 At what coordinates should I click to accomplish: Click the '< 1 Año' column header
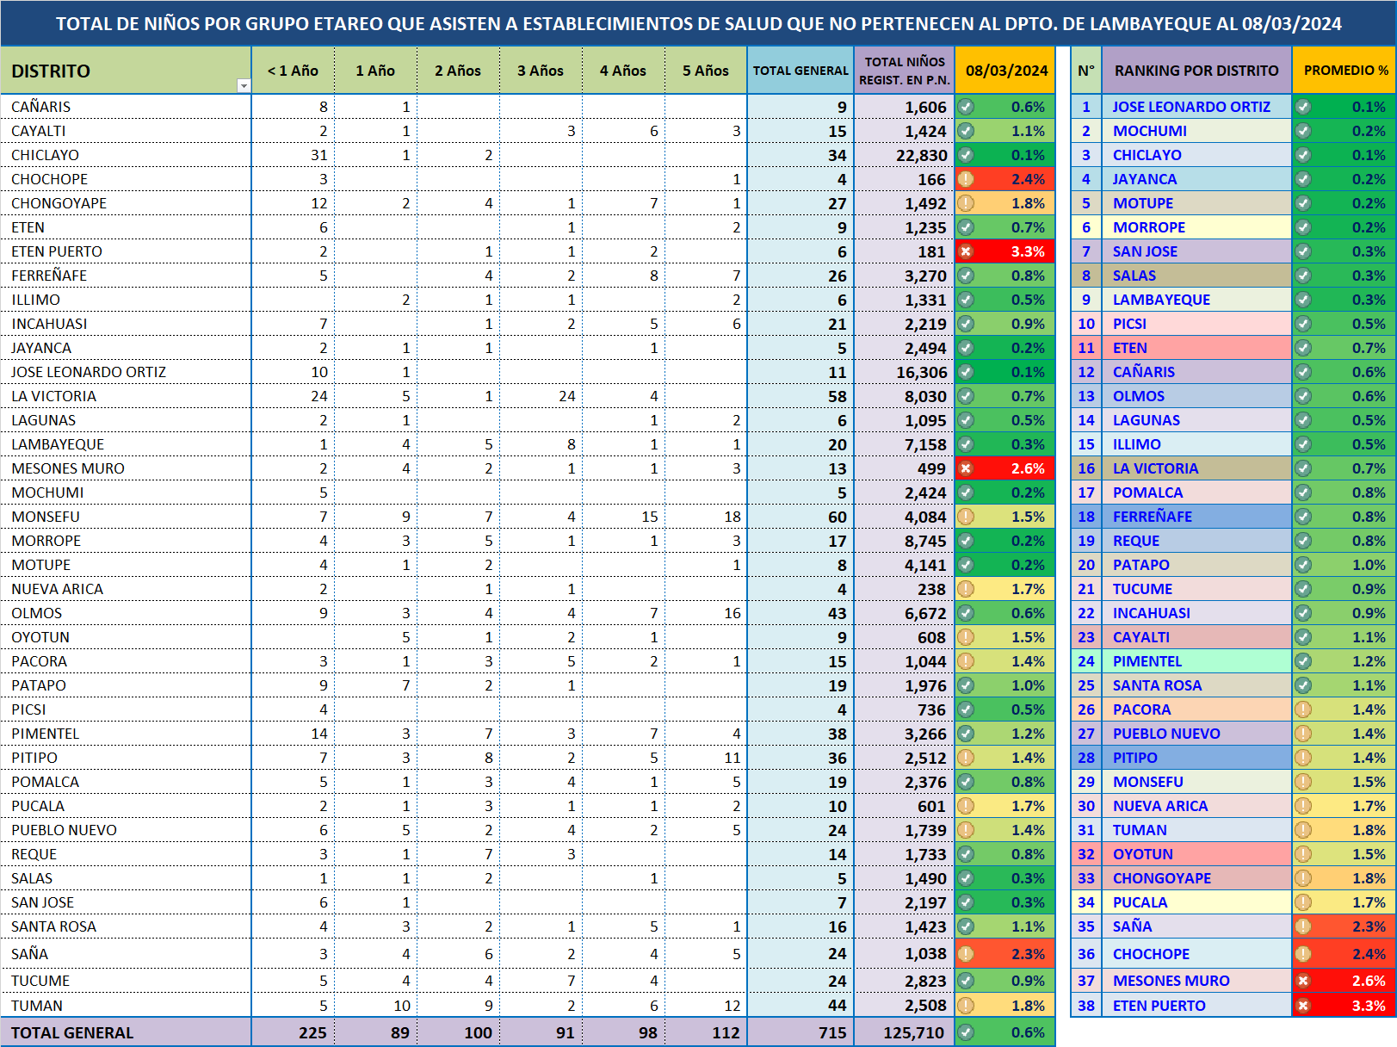293,71
